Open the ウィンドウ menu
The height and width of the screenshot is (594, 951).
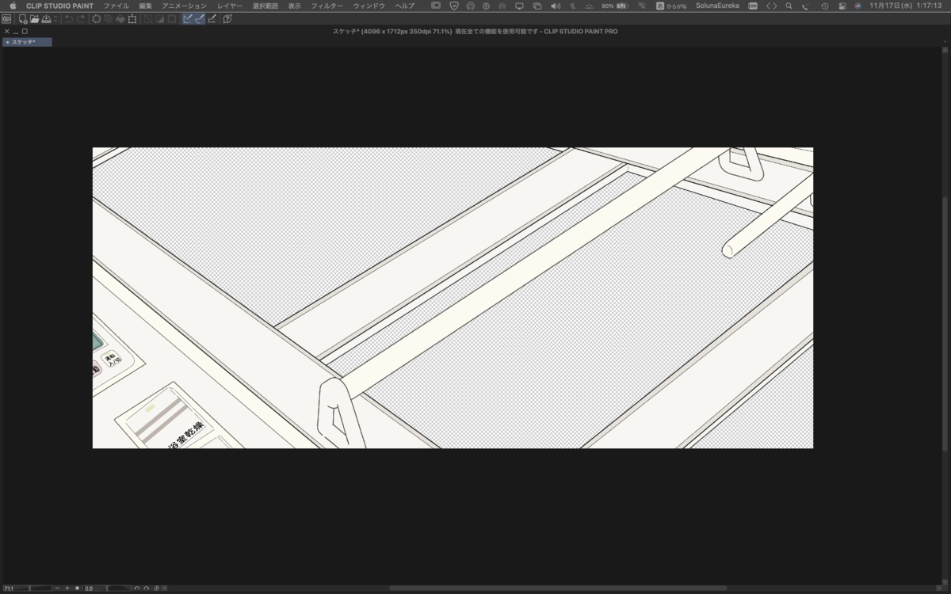[x=369, y=6]
